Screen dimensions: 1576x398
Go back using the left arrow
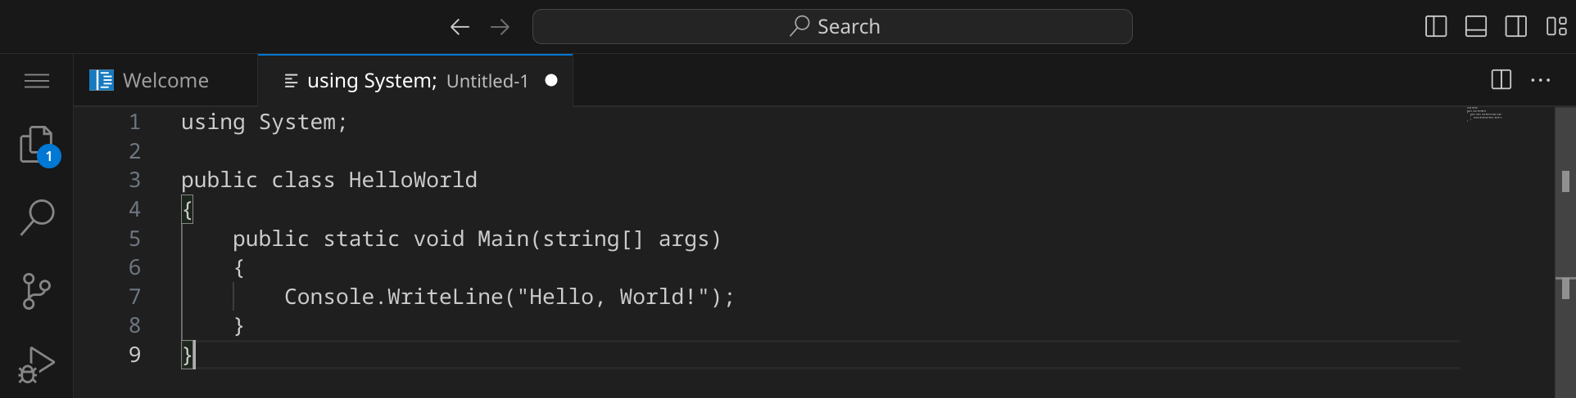coord(460,27)
